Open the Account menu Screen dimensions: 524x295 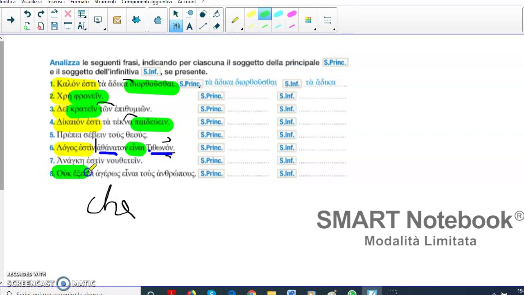coord(187,2)
